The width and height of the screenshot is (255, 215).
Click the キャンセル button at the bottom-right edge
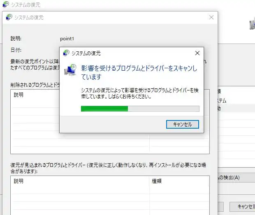pos(242,206)
